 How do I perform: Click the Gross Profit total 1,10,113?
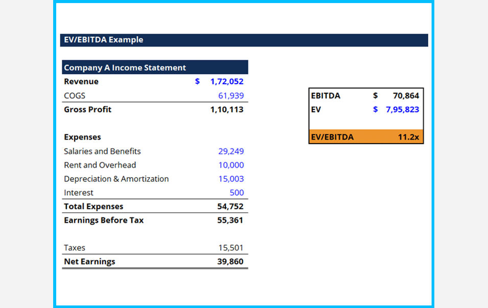click(x=227, y=109)
